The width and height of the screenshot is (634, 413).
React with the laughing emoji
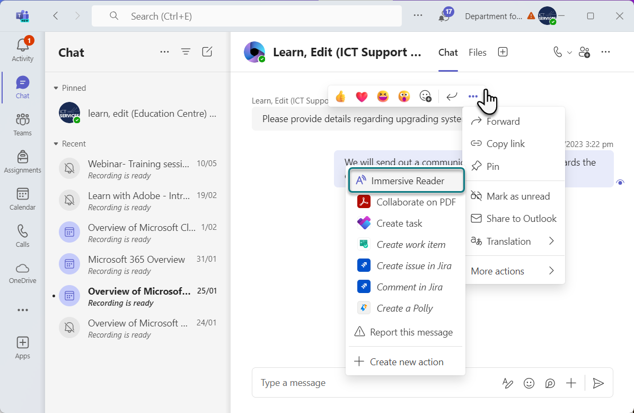(383, 97)
